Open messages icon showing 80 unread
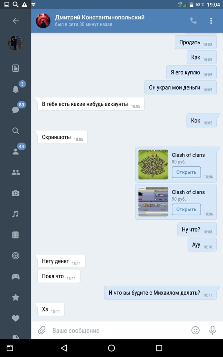 tap(16, 110)
